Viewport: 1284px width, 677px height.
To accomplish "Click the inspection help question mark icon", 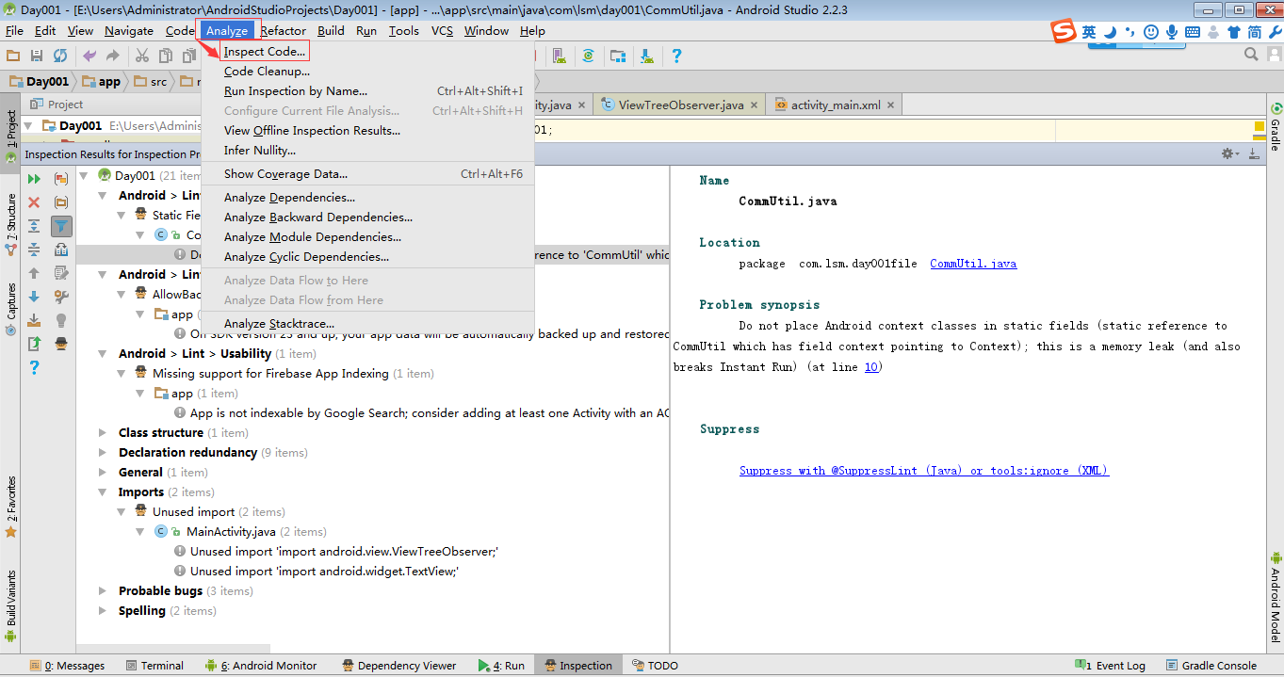I will click(x=34, y=367).
